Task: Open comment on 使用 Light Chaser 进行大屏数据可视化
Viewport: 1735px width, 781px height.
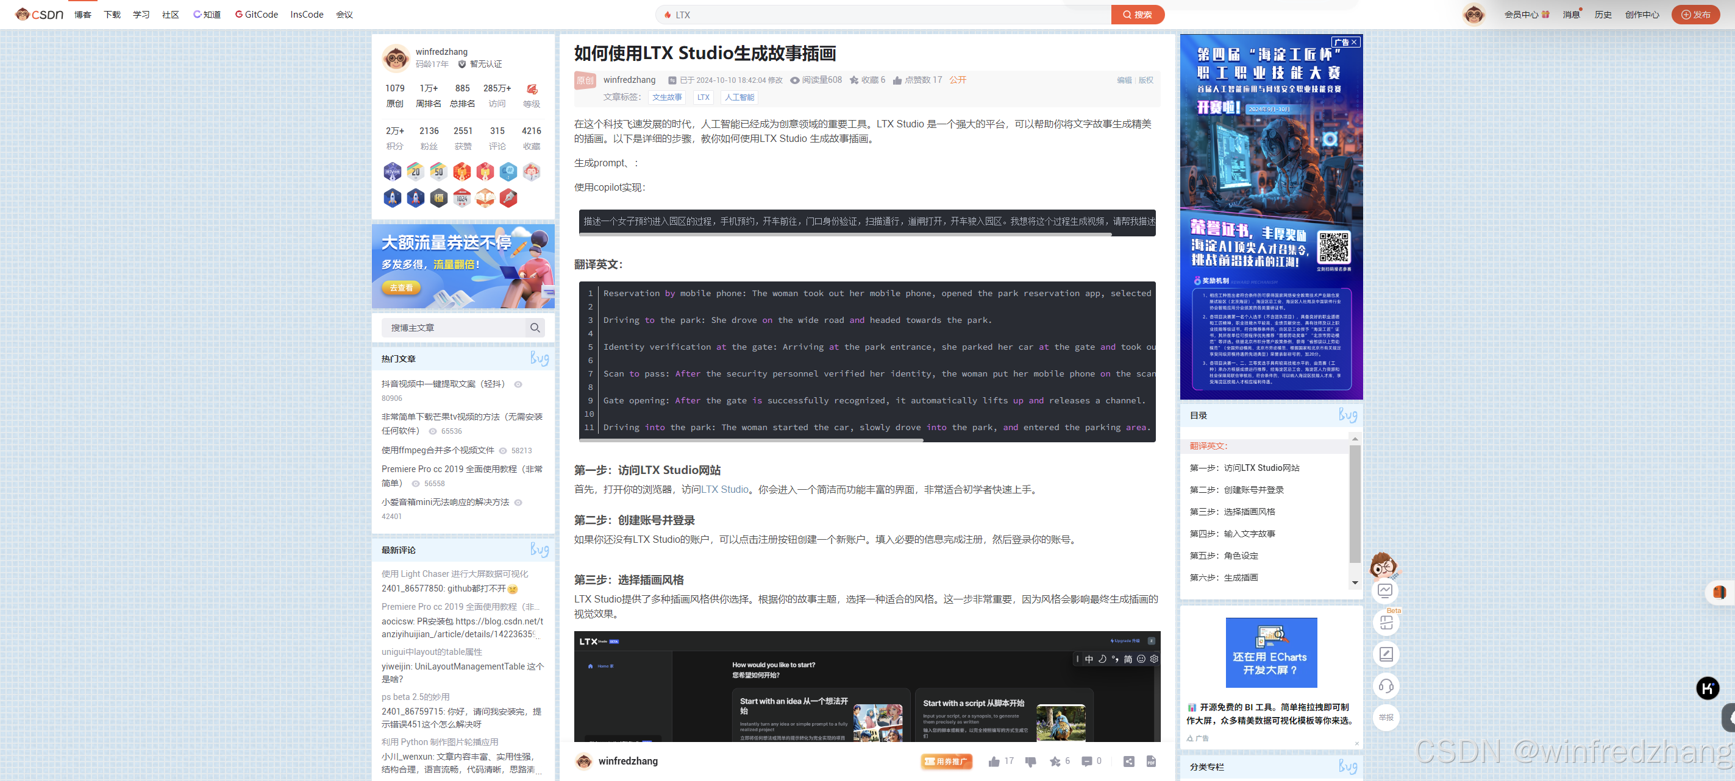Action: click(x=455, y=574)
